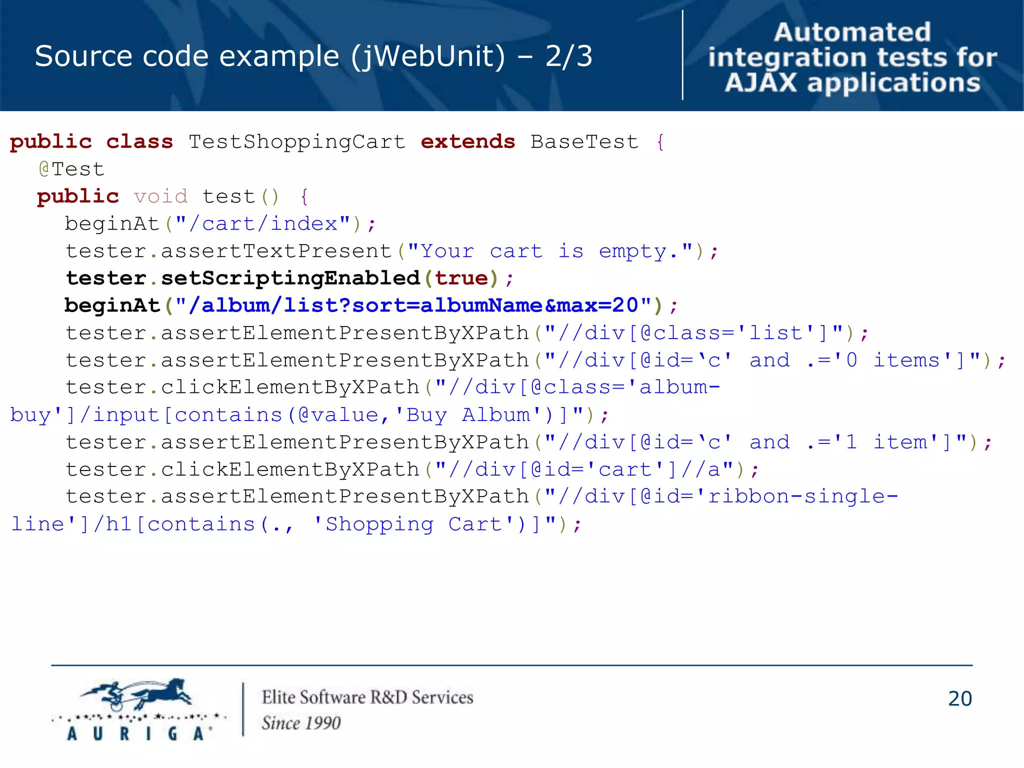Click the clickElementByXPath 'album-' line
This screenshot has height=768, width=1024.
point(393,387)
